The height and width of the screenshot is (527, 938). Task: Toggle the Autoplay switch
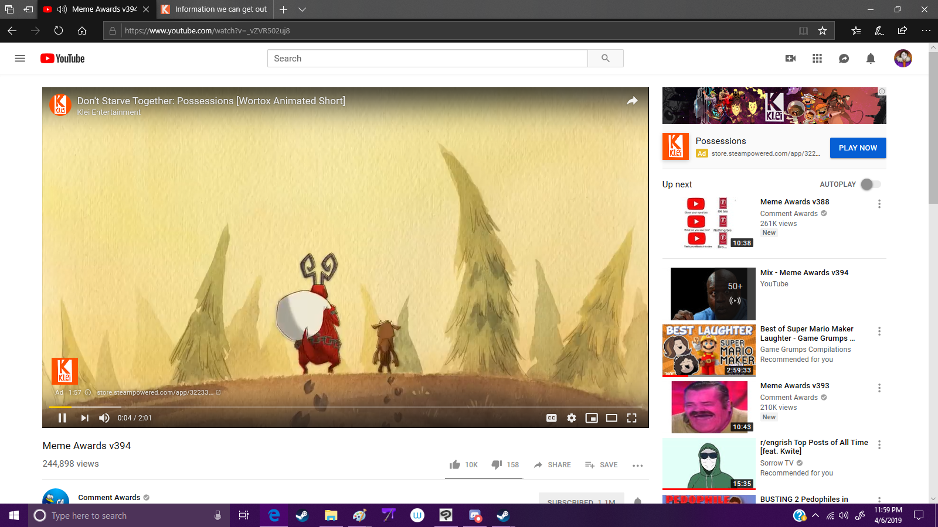click(x=871, y=184)
